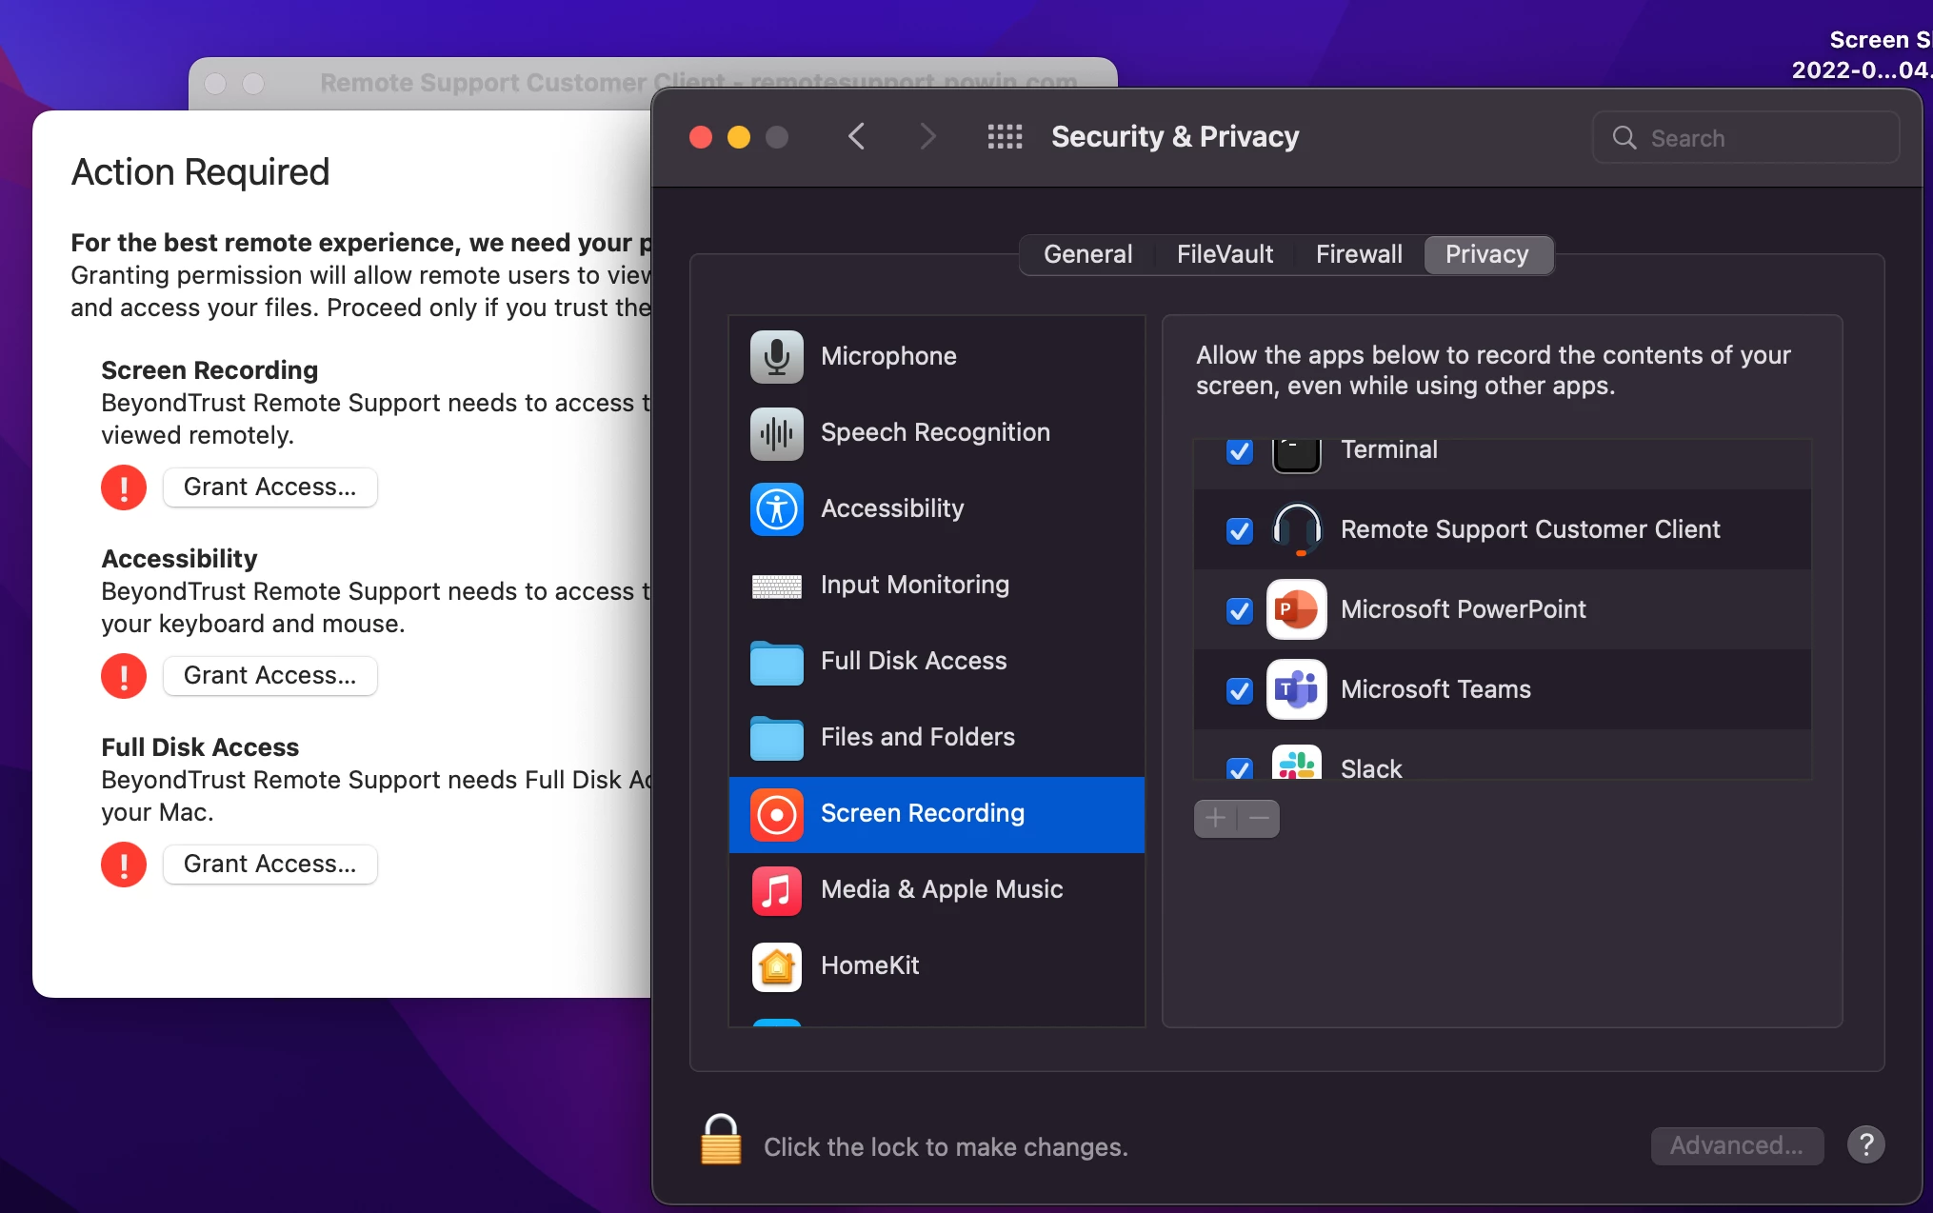This screenshot has height=1213, width=1933.
Task: Go back with the left chevron
Action: pyautogui.click(x=856, y=137)
